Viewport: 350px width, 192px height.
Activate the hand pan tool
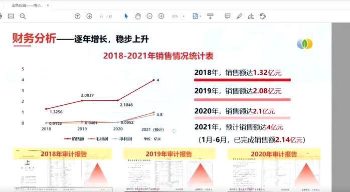click(138, 16)
